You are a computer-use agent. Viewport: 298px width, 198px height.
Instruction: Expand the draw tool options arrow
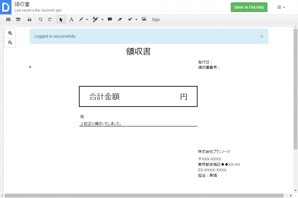(x=87, y=19)
